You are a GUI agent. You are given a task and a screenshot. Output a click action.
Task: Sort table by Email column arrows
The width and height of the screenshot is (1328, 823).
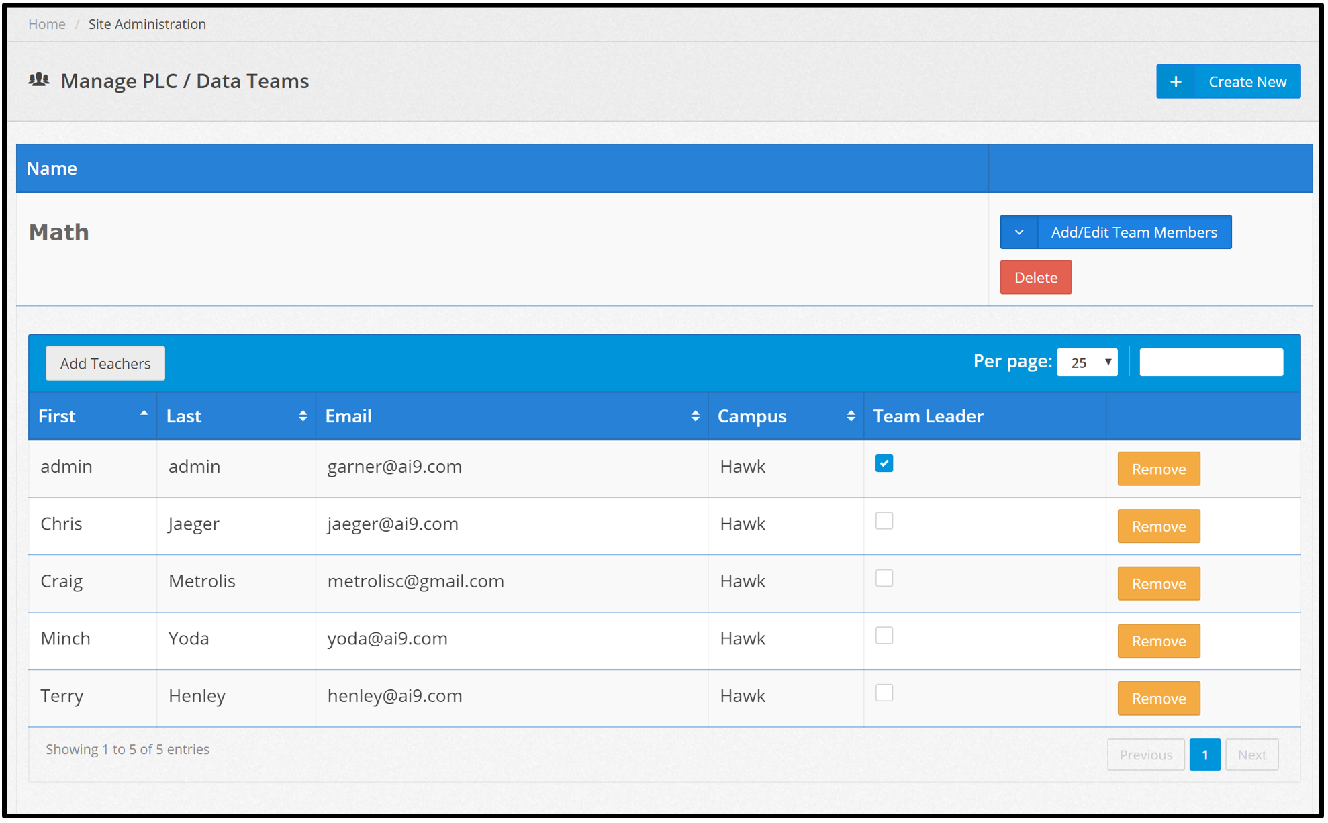695,416
